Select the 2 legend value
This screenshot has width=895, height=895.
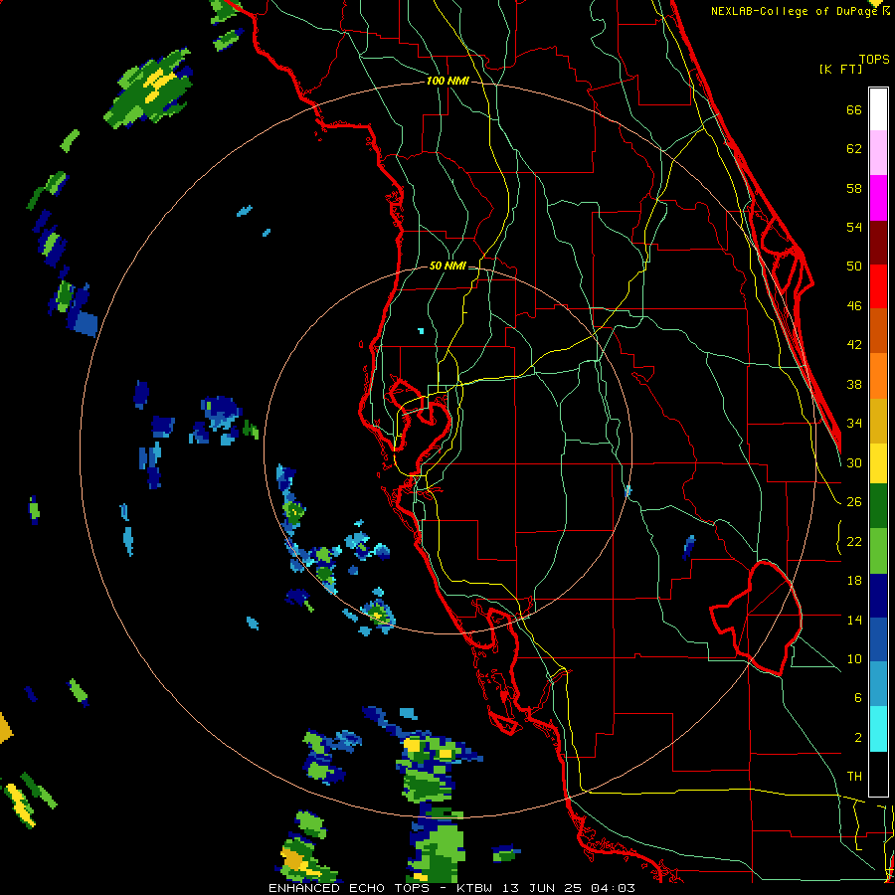click(857, 738)
